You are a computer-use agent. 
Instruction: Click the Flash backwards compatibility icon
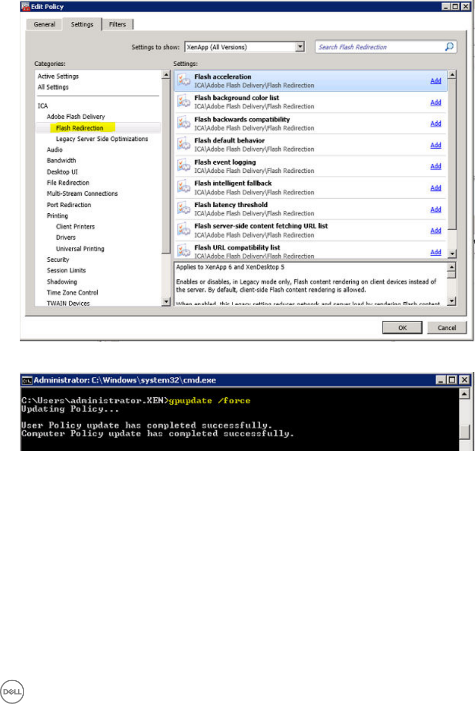click(x=184, y=123)
